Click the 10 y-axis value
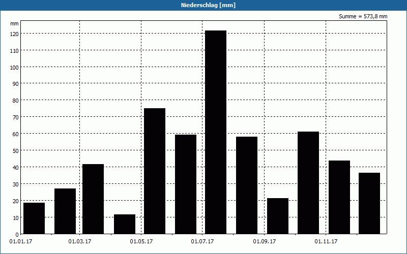Screen dimensions: 407x254 click(16, 218)
